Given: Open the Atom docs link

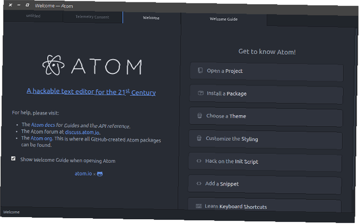Looking at the screenshot, I should (43, 125).
